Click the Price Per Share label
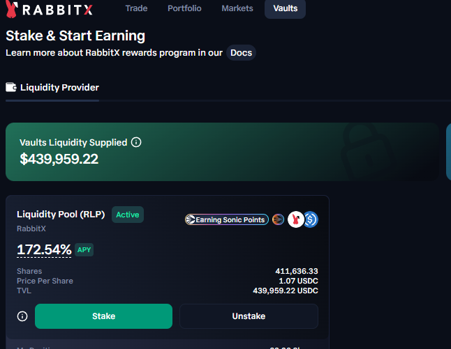The width and height of the screenshot is (451, 349). tap(45, 281)
